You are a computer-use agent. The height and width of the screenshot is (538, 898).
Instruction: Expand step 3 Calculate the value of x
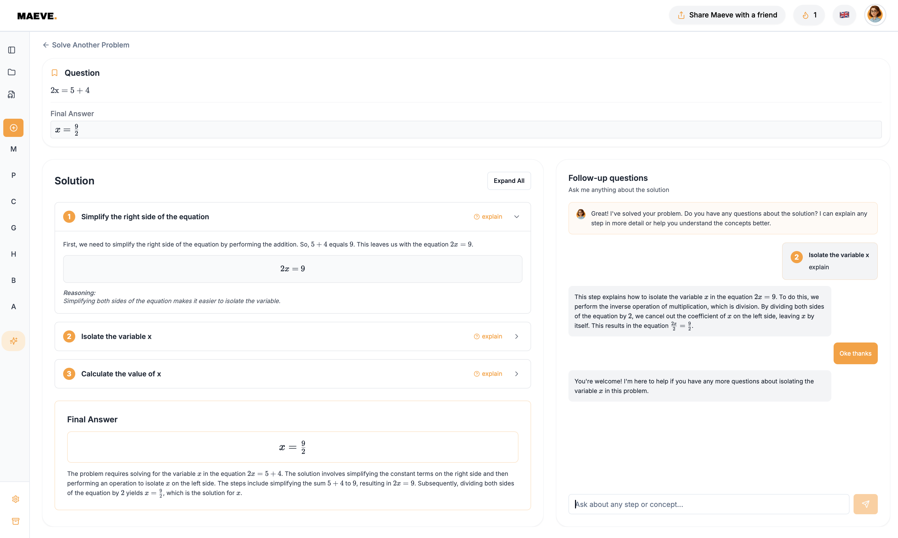tap(516, 374)
